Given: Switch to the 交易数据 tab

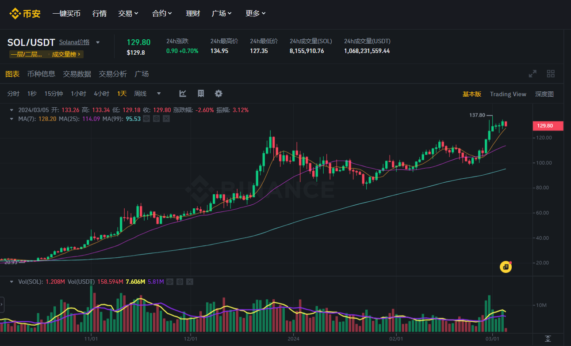Looking at the screenshot, I should (x=77, y=74).
